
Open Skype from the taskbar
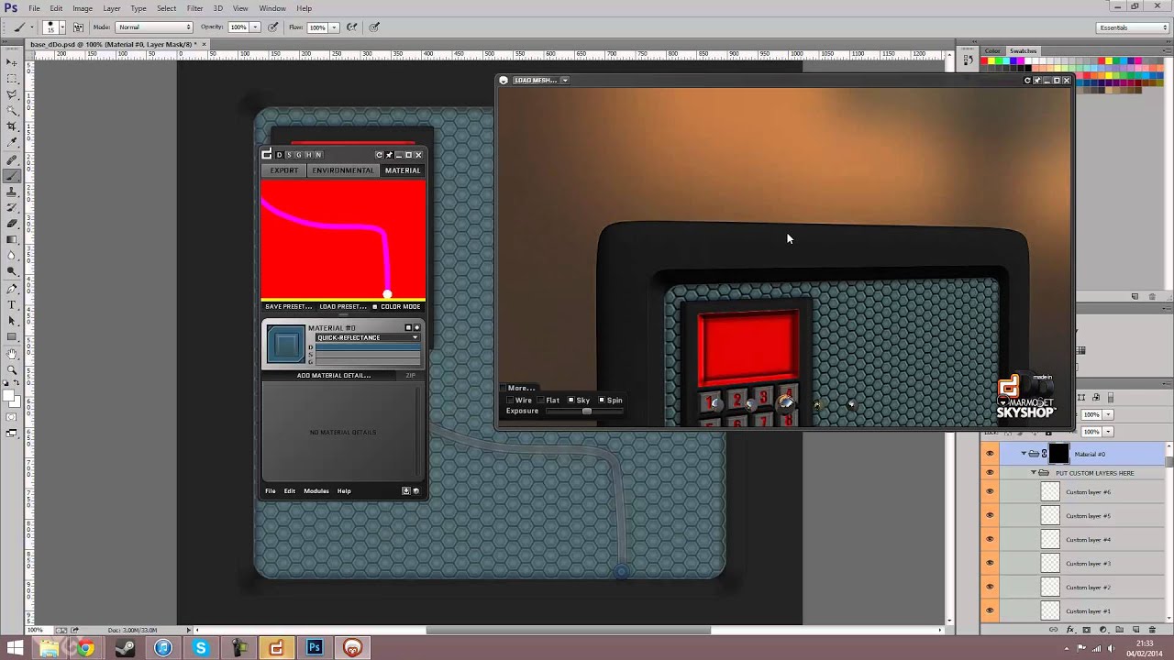tap(200, 648)
